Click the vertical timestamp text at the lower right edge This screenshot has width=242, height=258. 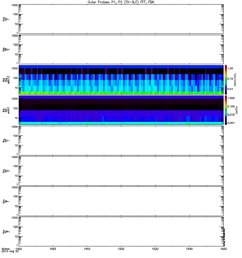(224, 237)
